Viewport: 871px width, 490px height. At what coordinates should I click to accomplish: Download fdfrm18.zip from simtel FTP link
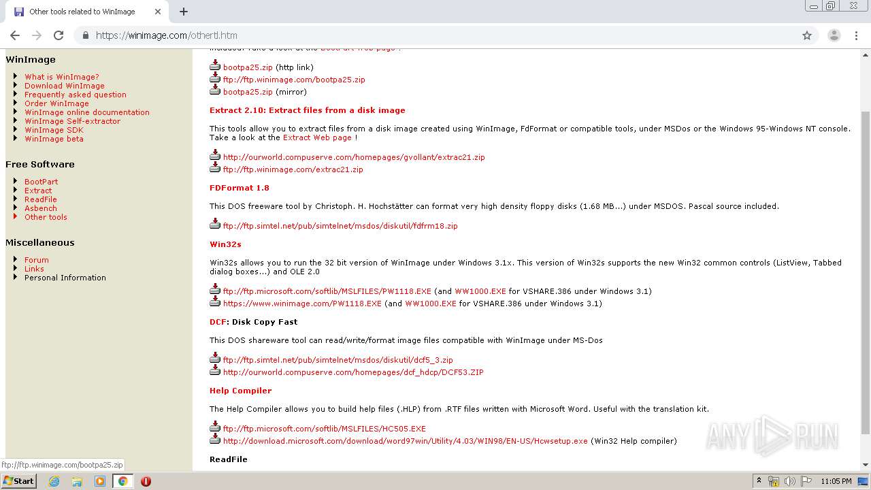[x=340, y=226]
